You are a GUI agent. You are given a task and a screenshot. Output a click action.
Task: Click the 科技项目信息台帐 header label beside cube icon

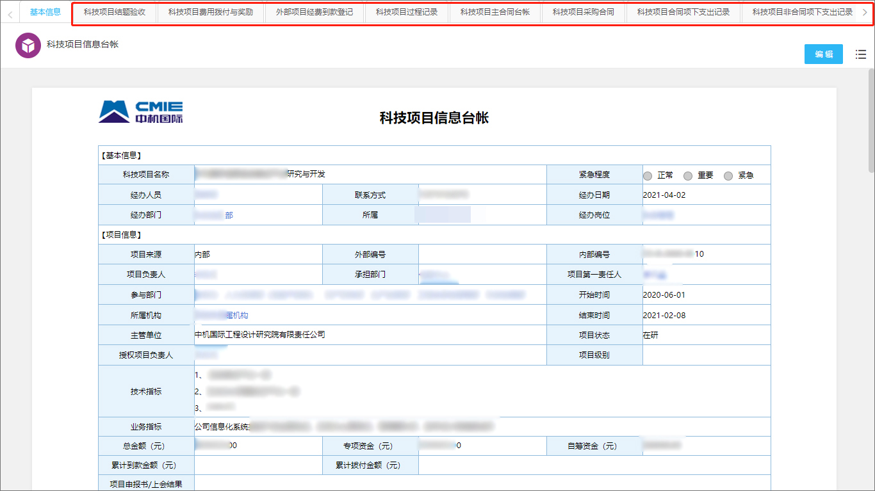83,44
